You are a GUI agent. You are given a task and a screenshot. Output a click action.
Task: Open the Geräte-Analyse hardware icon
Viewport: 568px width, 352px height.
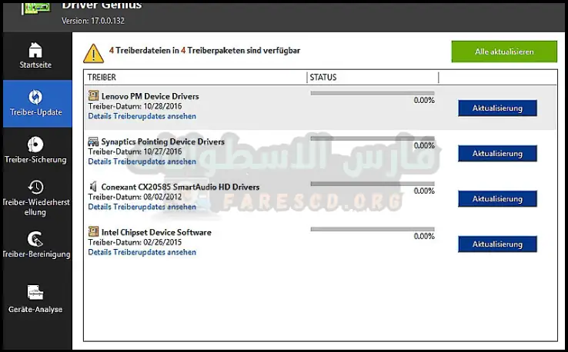pos(35,293)
